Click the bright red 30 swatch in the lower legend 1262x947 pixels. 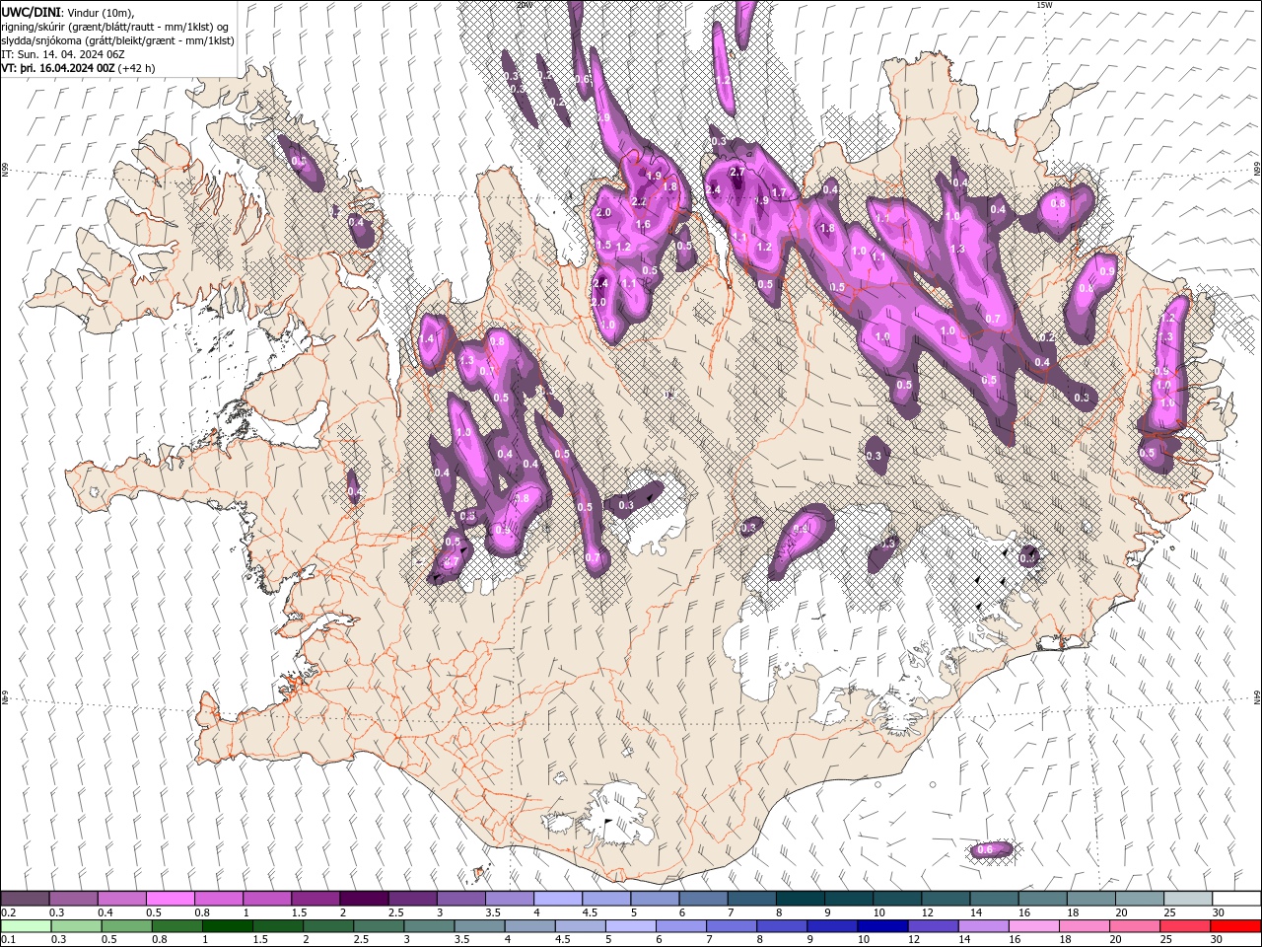tap(1235, 926)
